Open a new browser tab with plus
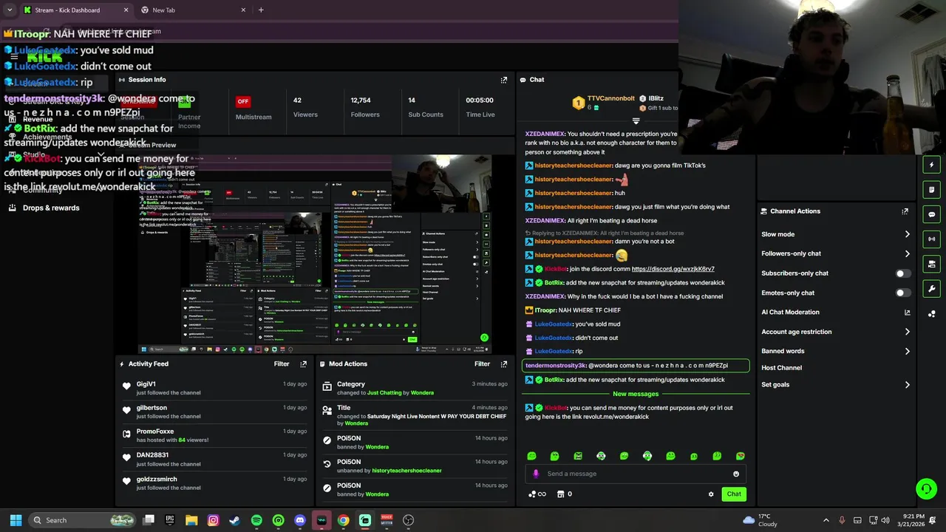 (261, 10)
